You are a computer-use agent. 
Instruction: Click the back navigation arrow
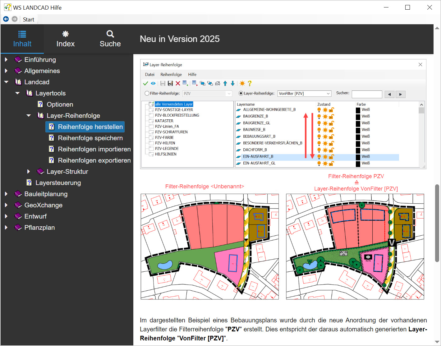[6, 19]
